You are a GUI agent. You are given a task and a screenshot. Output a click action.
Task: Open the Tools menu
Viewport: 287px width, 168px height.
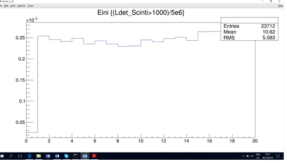[x=30, y=6]
